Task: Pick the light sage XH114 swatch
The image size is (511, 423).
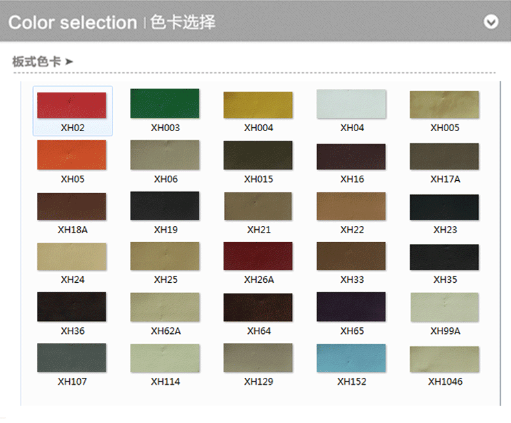Action: [x=165, y=358]
